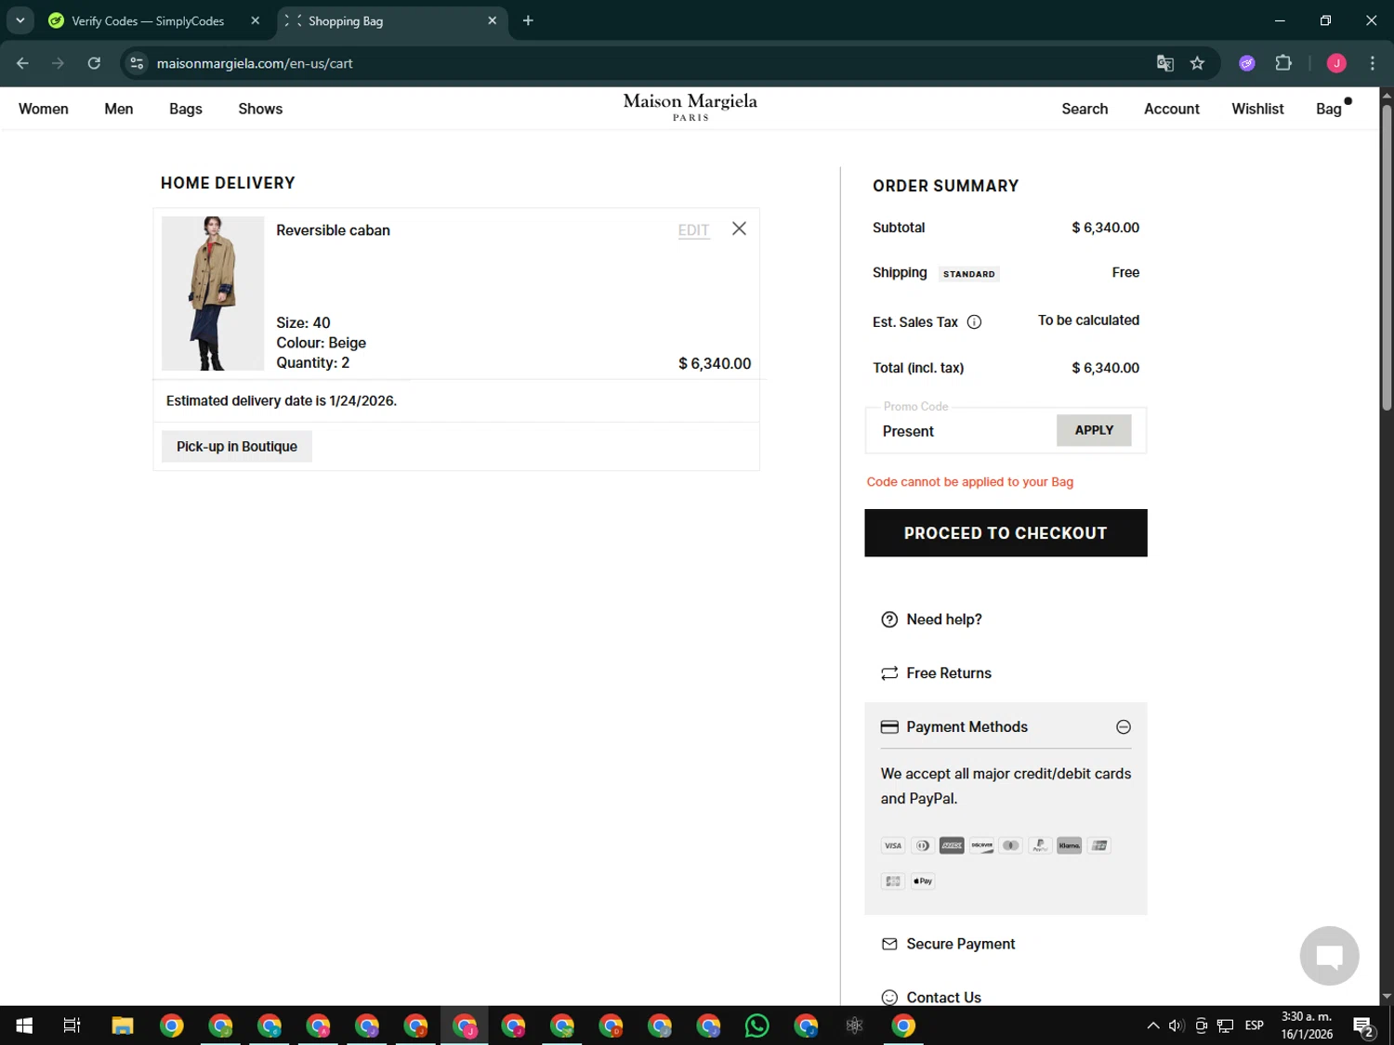Image resolution: width=1394 pixels, height=1045 pixels.
Task: Click the Need help question mark icon
Action: [889, 620]
